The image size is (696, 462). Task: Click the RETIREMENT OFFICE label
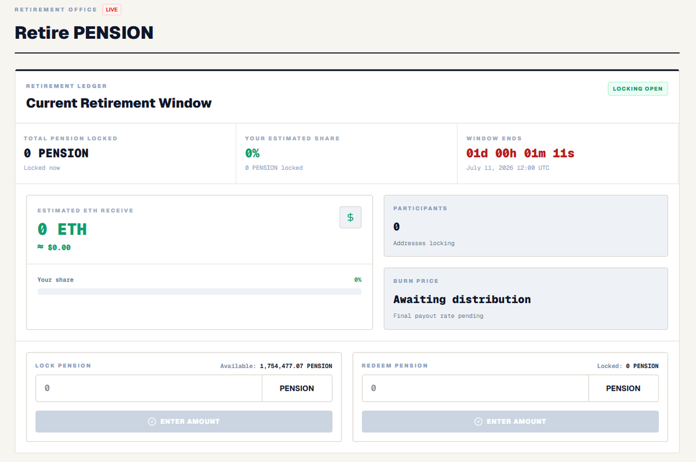(56, 9)
